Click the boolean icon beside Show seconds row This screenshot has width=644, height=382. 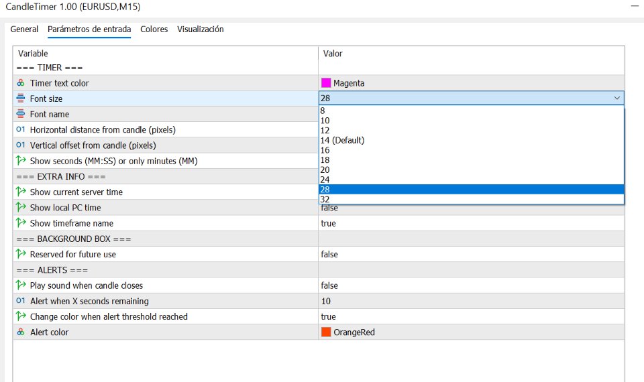[x=21, y=160]
